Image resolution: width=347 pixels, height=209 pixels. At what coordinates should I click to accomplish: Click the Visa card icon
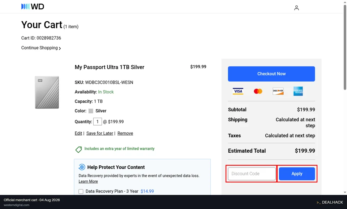point(238,91)
